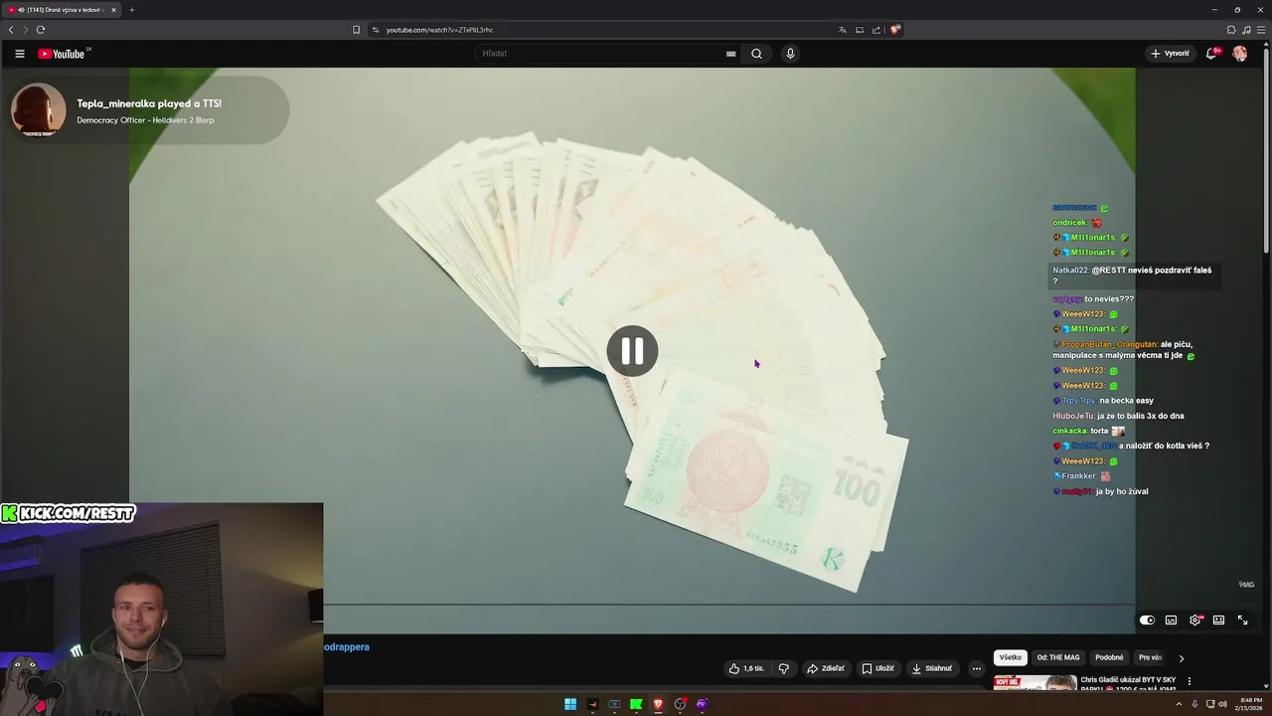Open the translate page icon
Viewport: 1272px width, 716px height.
click(x=843, y=30)
